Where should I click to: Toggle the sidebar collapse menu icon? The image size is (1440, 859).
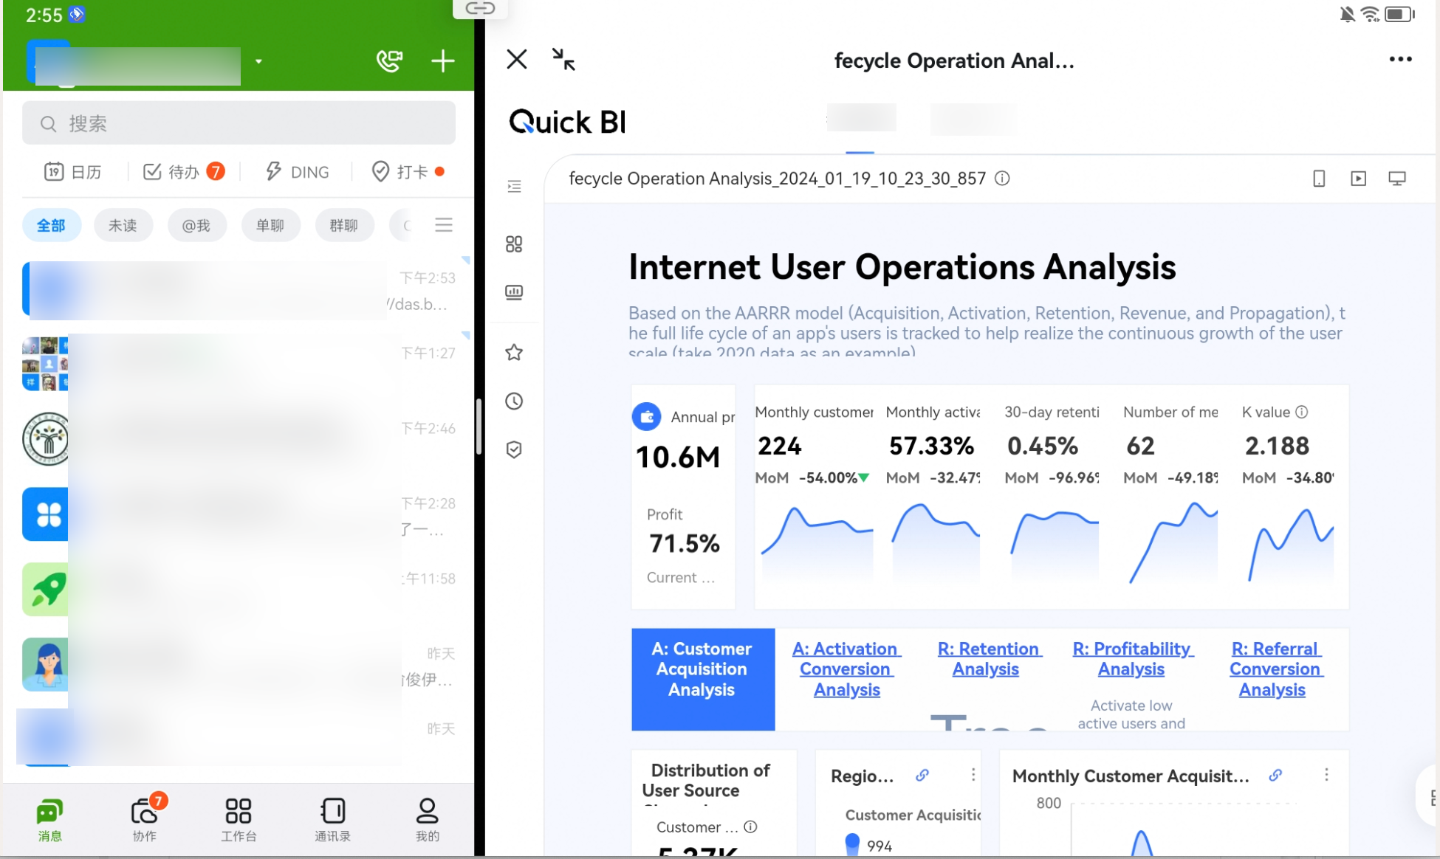pyautogui.click(x=515, y=187)
